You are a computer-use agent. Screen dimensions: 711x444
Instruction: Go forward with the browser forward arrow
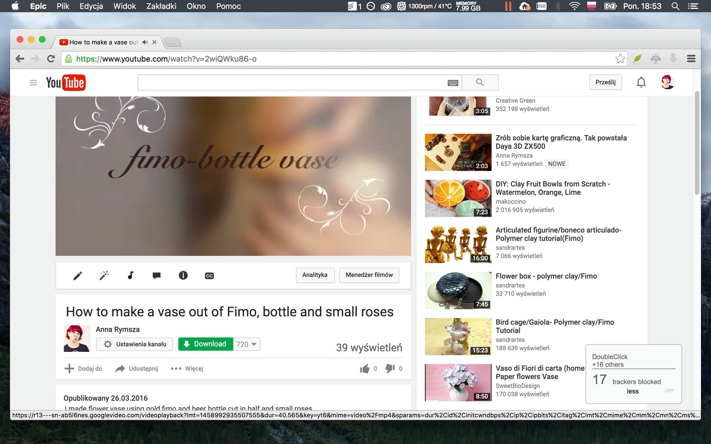point(35,59)
